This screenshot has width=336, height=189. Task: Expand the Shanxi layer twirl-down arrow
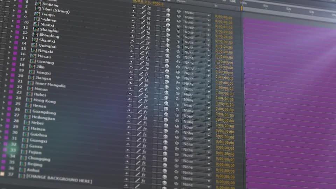pyautogui.click(x=13, y=21)
